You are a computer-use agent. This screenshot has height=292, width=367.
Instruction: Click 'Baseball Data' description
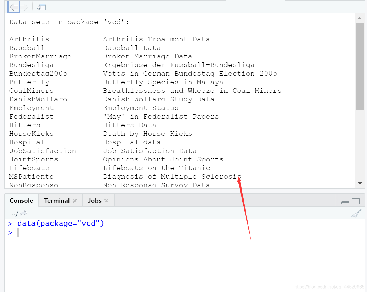(x=132, y=48)
